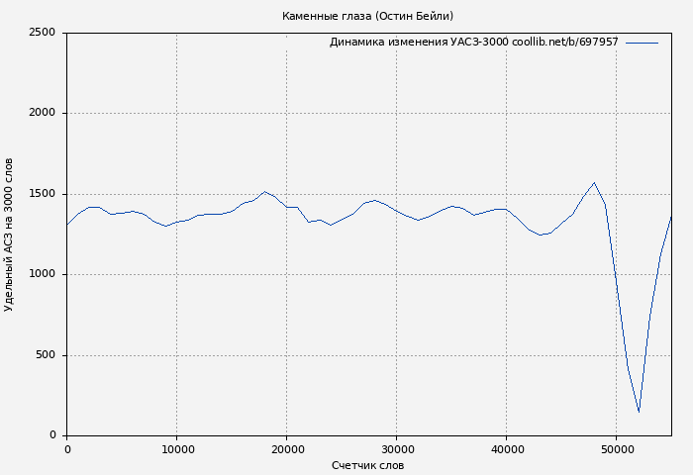This screenshot has height=475, width=693.
Task: Click the y-axis tick label 1000
Action: coord(42,275)
